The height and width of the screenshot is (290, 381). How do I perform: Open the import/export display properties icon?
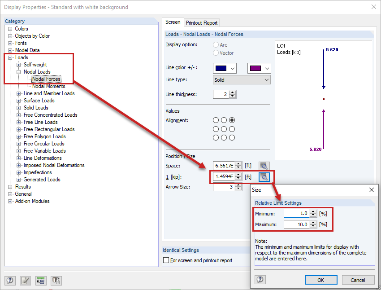click(x=56, y=280)
